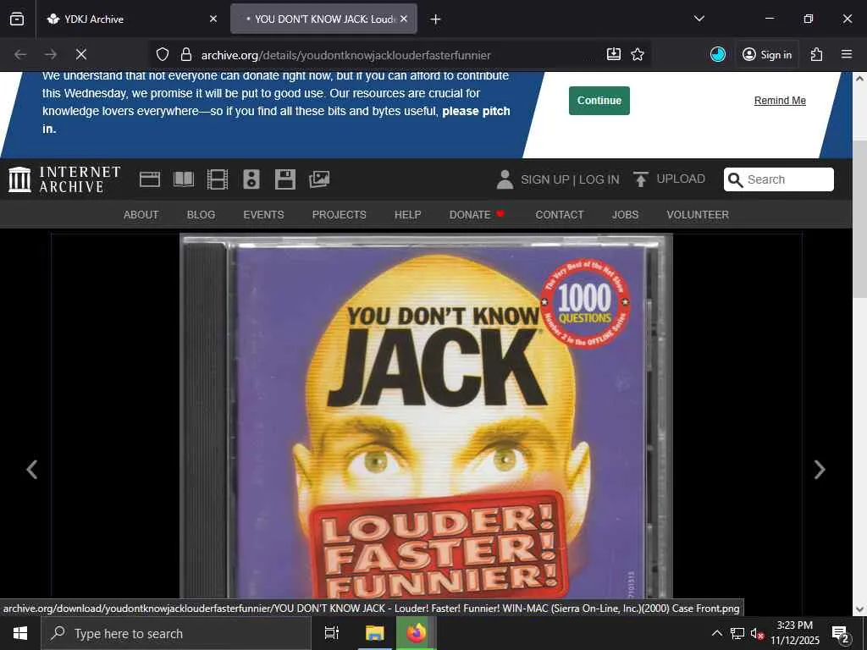Open the Images media icon
The width and height of the screenshot is (867, 650).
point(319,179)
